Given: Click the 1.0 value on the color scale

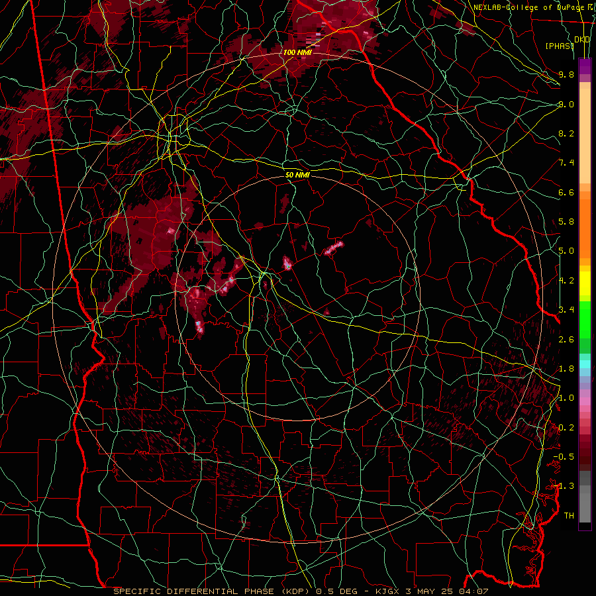Looking at the screenshot, I should [566, 398].
